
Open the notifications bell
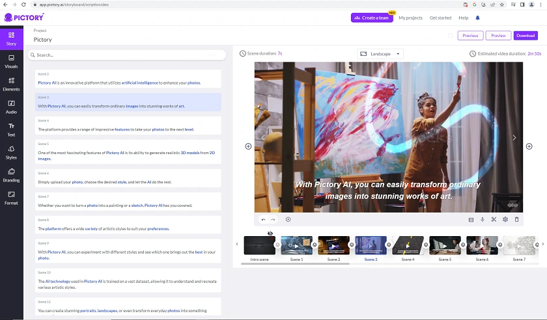[477, 18]
